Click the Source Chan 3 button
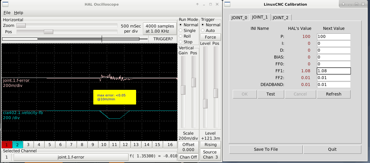Image resolution: width=370 pixels, height=163 pixels. pos(210,155)
